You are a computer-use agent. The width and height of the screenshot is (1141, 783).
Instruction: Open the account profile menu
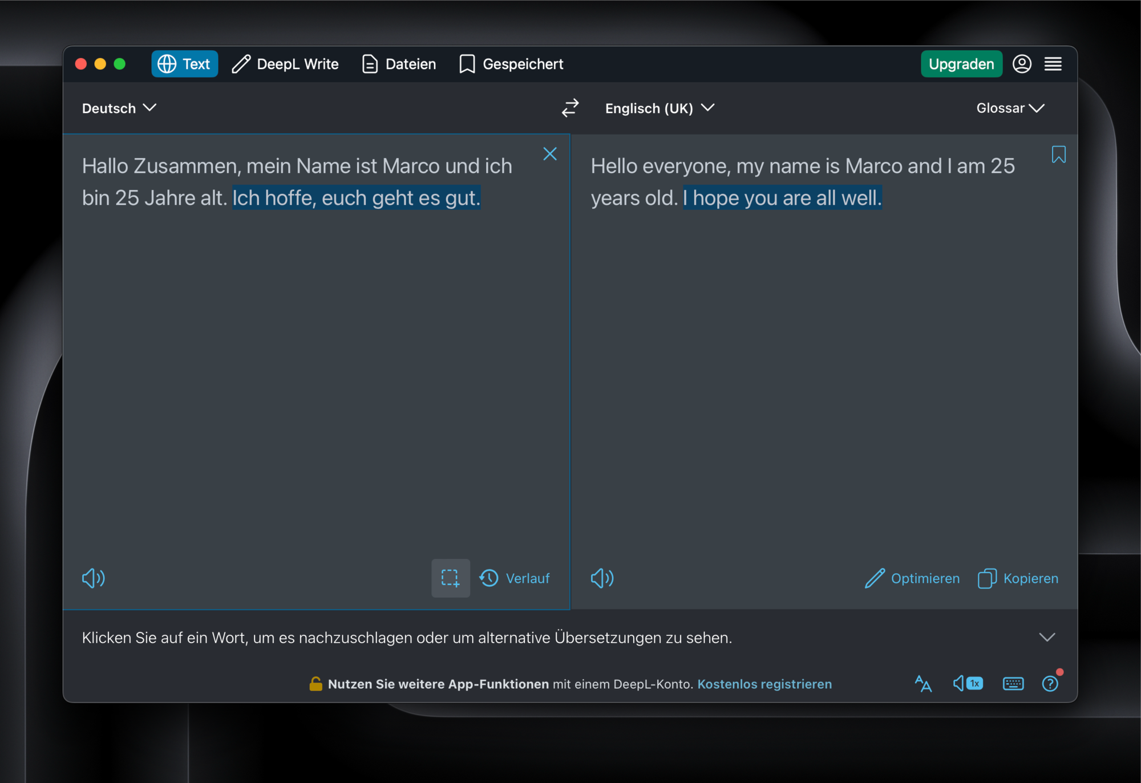point(1022,64)
